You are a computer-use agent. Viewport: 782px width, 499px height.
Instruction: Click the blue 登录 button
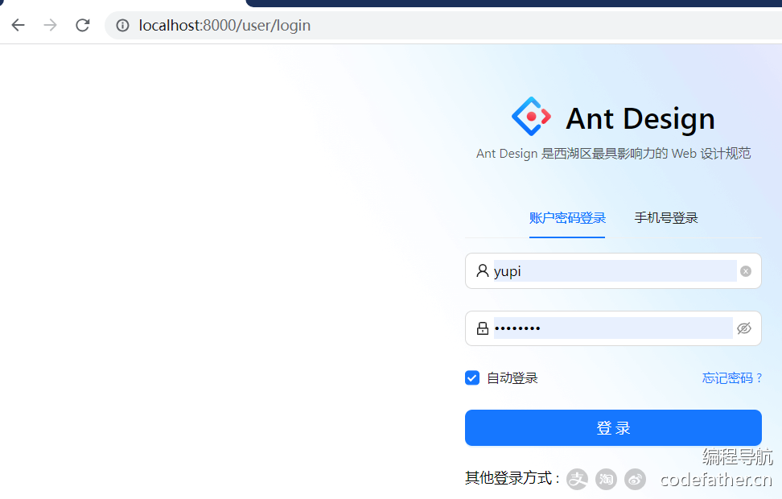click(x=613, y=427)
